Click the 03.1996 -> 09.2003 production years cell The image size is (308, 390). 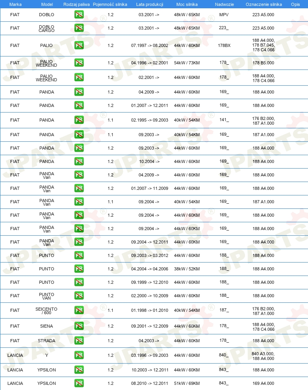click(150, 355)
